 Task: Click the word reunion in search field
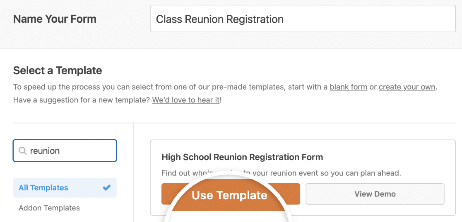pos(45,151)
